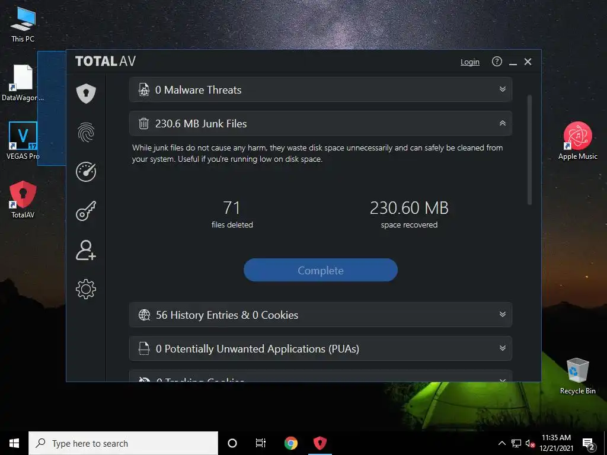Viewport: 607px width, 455px height.
Task: Open Task View in taskbar
Action: 261,443
